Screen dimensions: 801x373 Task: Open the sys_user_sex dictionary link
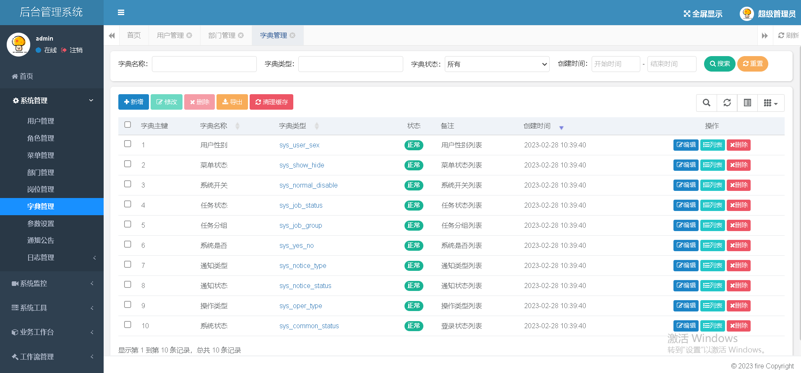pos(299,145)
